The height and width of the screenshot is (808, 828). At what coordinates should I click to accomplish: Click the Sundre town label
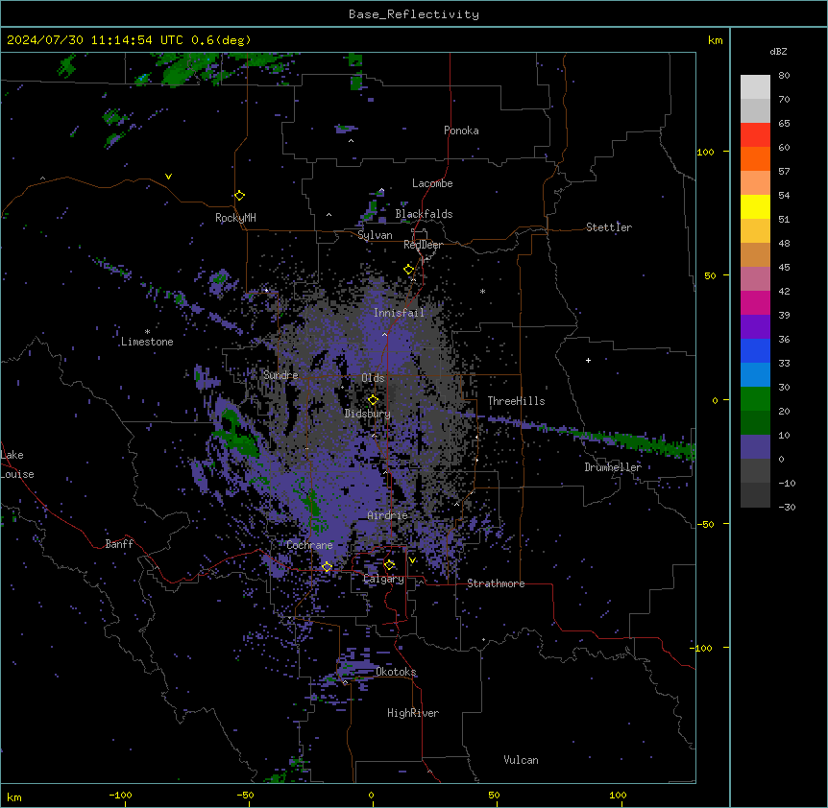[280, 375]
